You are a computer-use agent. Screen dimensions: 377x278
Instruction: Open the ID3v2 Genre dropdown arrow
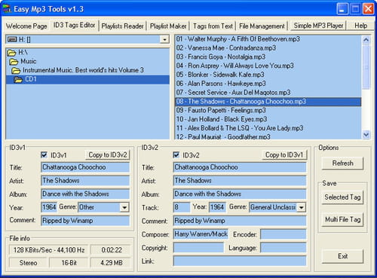pyautogui.click(x=301, y=207)
